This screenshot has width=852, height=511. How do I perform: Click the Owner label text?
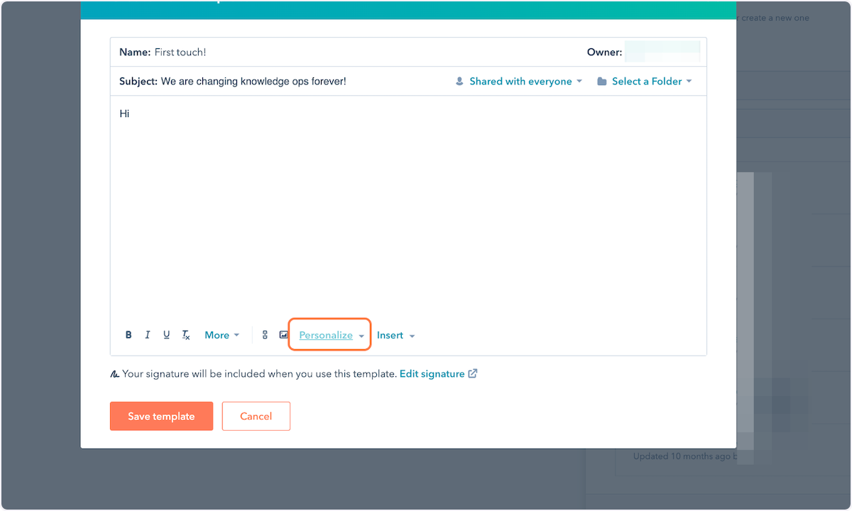[x=604, y=53]
